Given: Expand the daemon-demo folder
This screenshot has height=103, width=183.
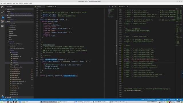Looking at the screenshot, I should [13, 35].
